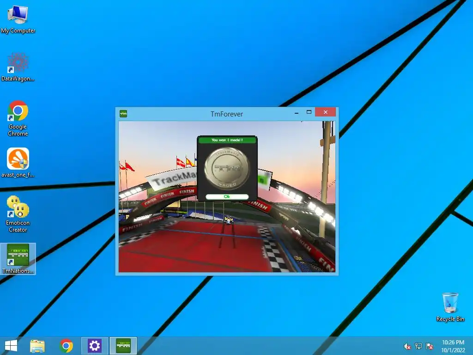
Task: Select the Google Chrome desktop shortcut
Action: 18,118
